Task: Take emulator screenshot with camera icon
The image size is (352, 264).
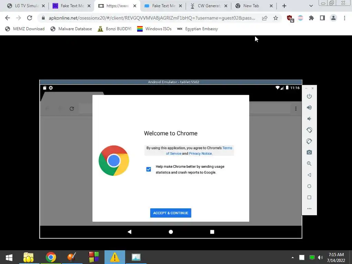Action: [309, 152]
